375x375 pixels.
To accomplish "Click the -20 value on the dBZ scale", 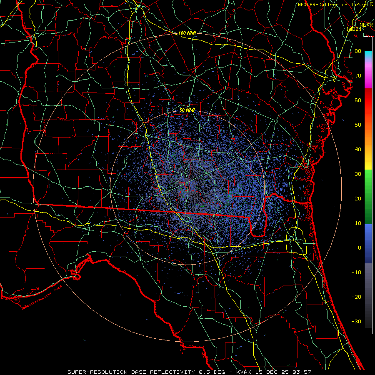I will 356,297.
